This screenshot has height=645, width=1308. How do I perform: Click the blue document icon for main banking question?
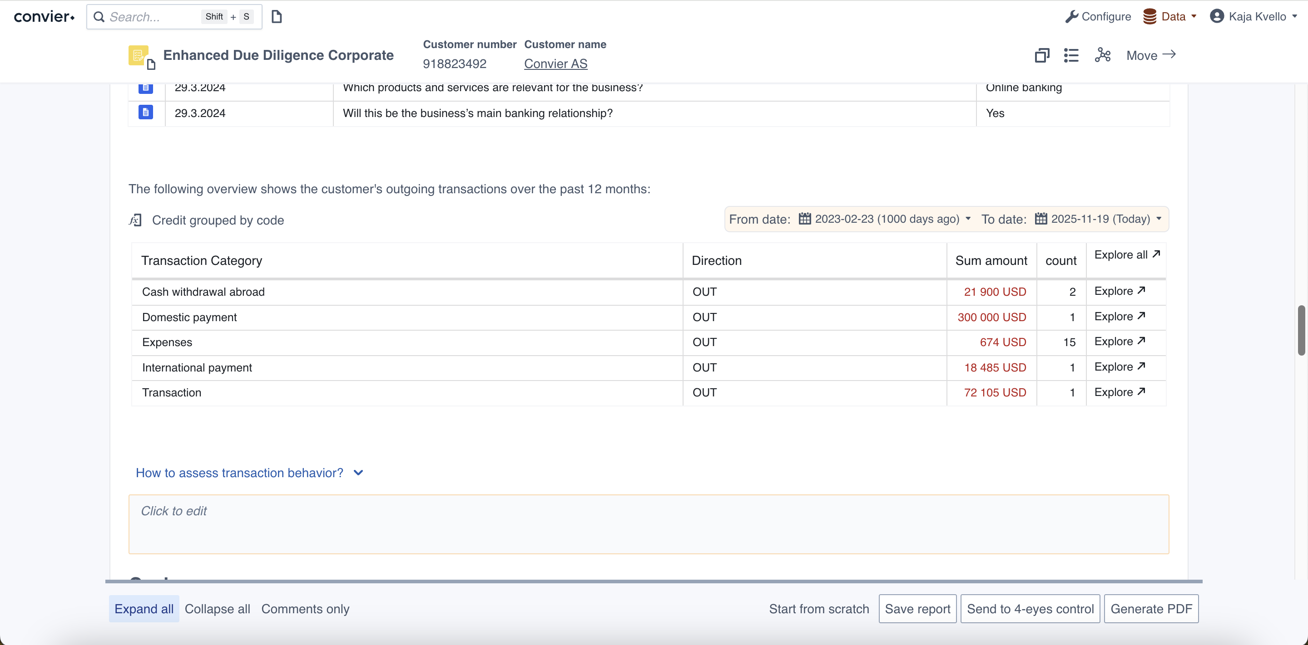pos(146,112)
